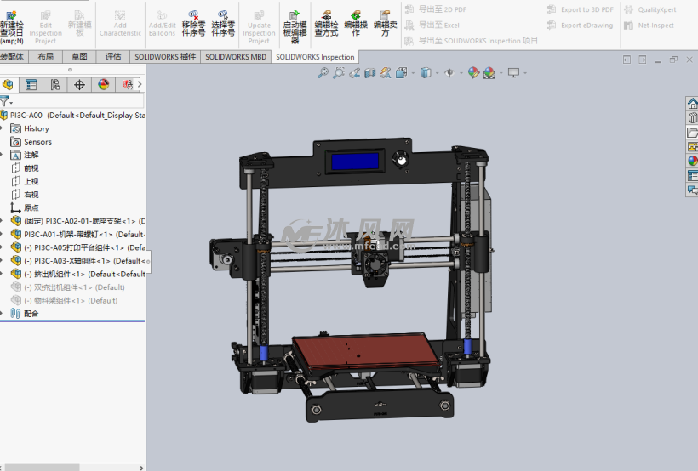The height and width of the screenshot is (471, 698).
Task: Open the DisplayManager color ball tab
Action: click(103, 84)
